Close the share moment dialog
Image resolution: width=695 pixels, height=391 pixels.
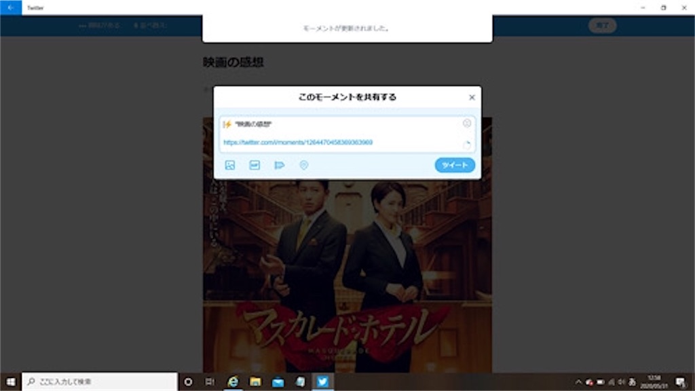[472, 98]
